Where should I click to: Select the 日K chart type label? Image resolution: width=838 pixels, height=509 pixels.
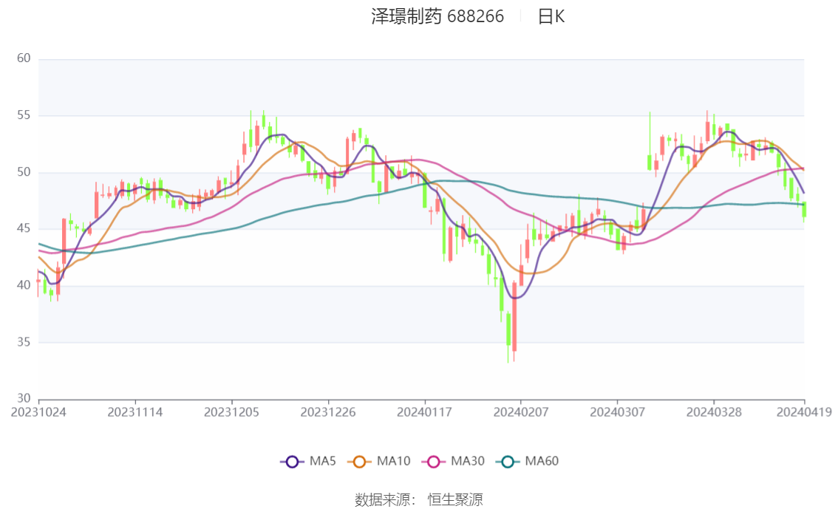pos(551,17)
